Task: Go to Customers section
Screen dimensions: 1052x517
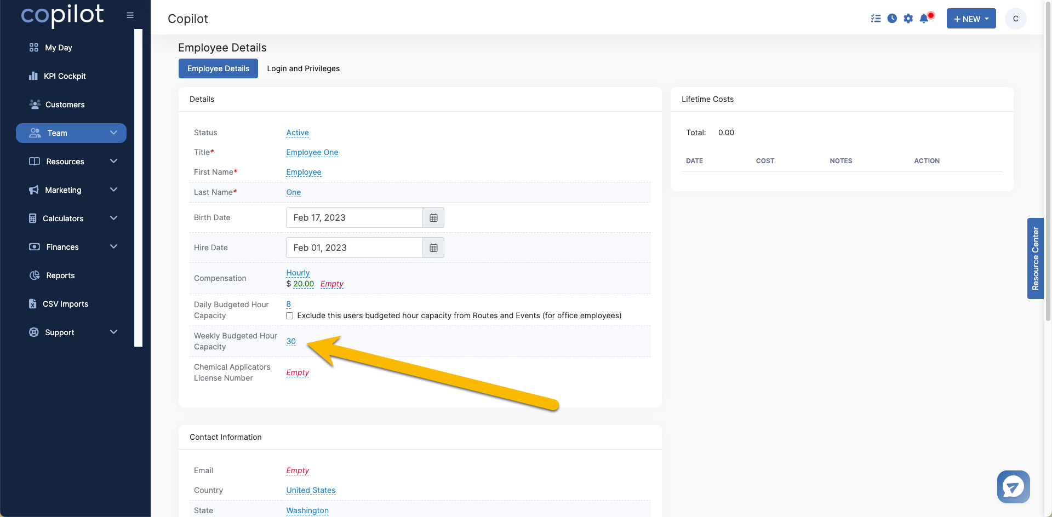Action: pyautogui.click(x=65, y=105)
